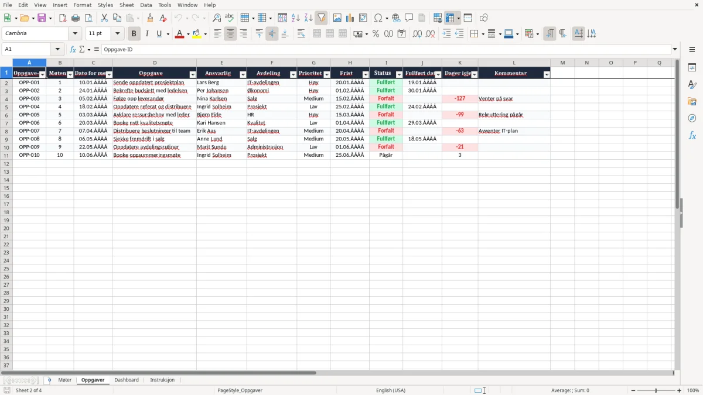Open Function Wizard fx icon
703x395 pixels.
click(x=73, y=49)
